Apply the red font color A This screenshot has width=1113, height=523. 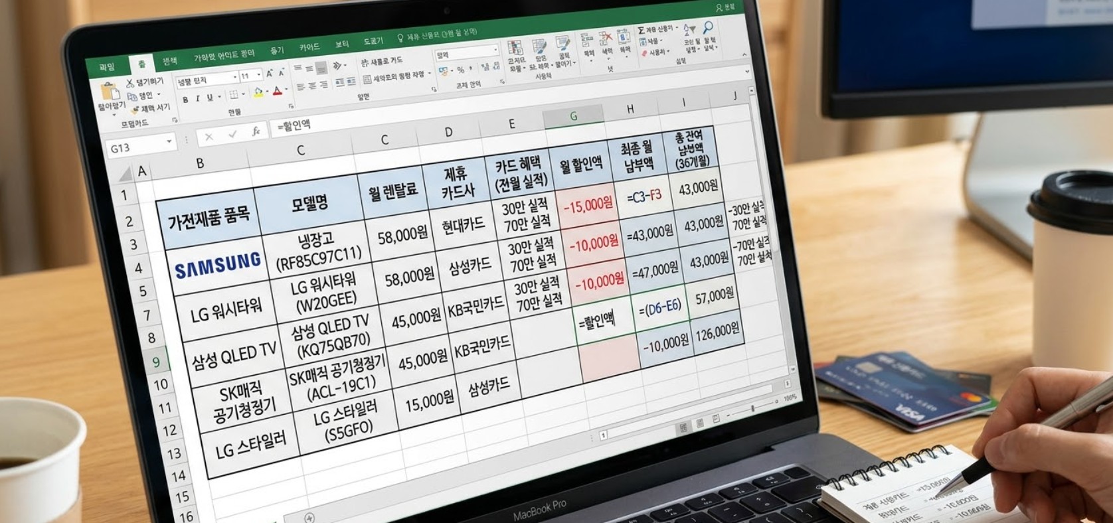(278, 91)
